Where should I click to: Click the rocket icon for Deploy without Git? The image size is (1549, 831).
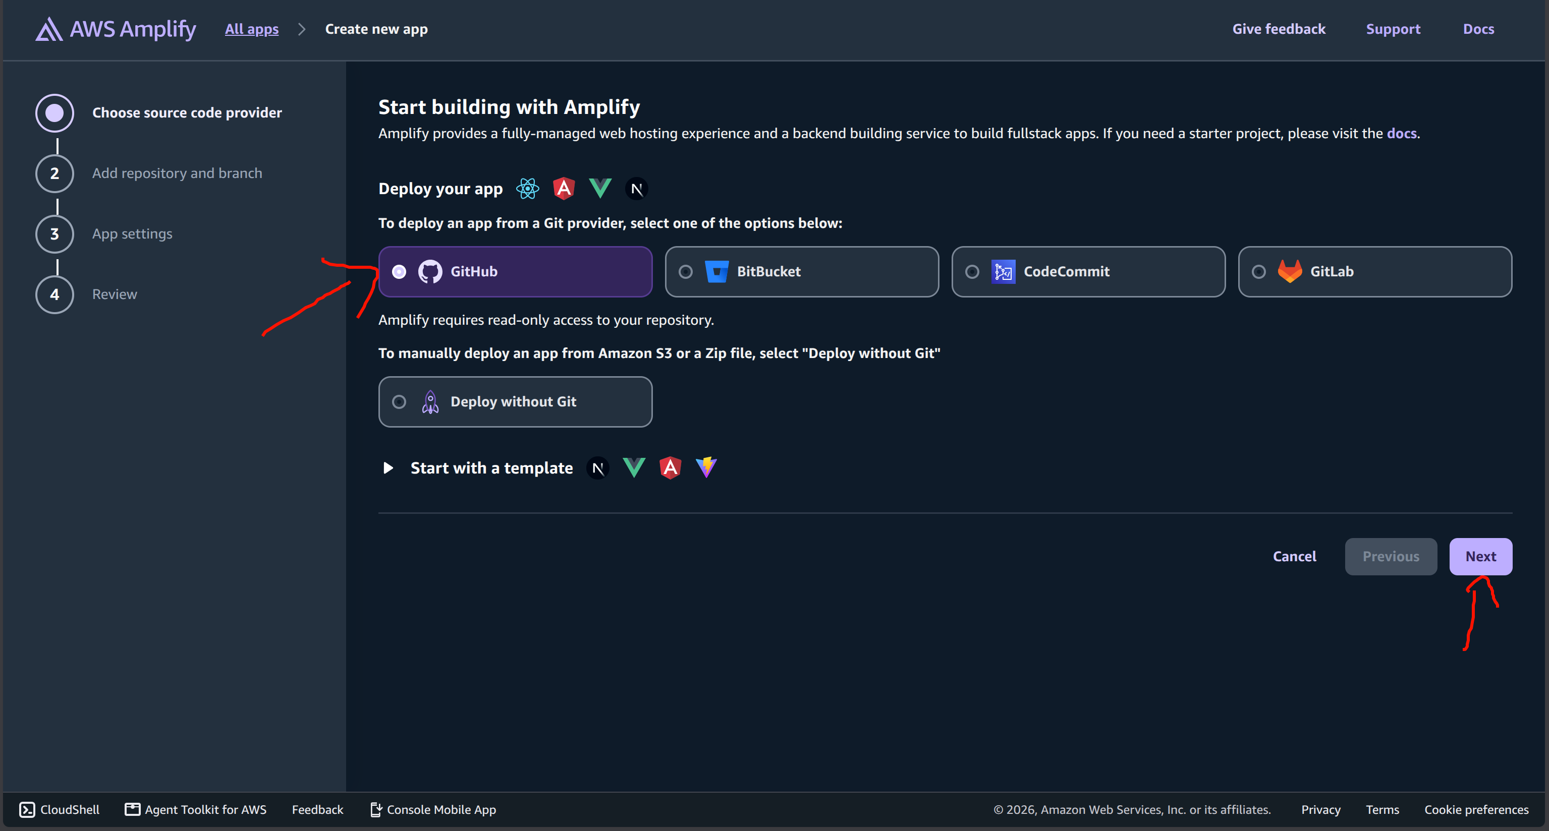pos(430,402)
